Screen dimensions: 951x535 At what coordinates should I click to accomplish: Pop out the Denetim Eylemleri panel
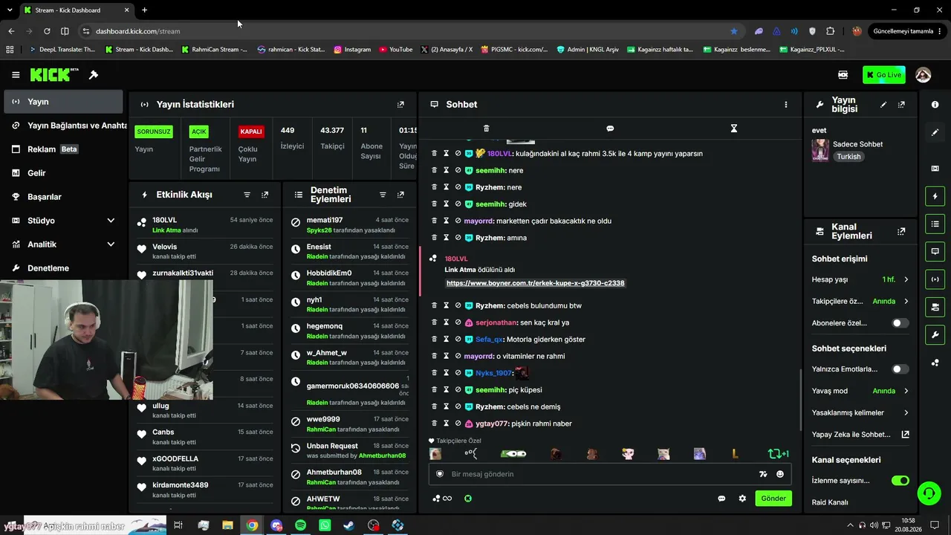(x=400, y=195)
